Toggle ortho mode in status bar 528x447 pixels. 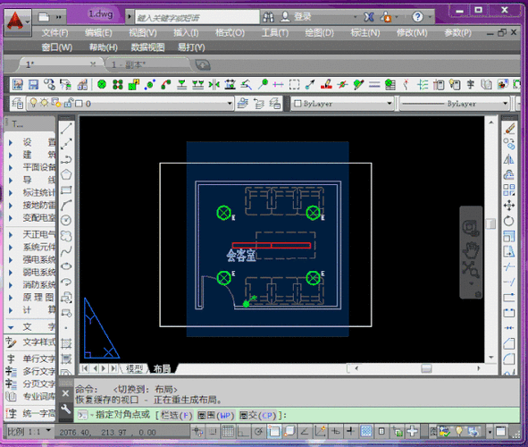point(243,431)
